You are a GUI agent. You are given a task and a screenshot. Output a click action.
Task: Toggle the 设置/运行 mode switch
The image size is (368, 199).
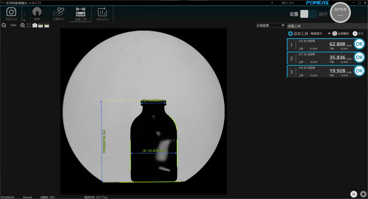308,14
